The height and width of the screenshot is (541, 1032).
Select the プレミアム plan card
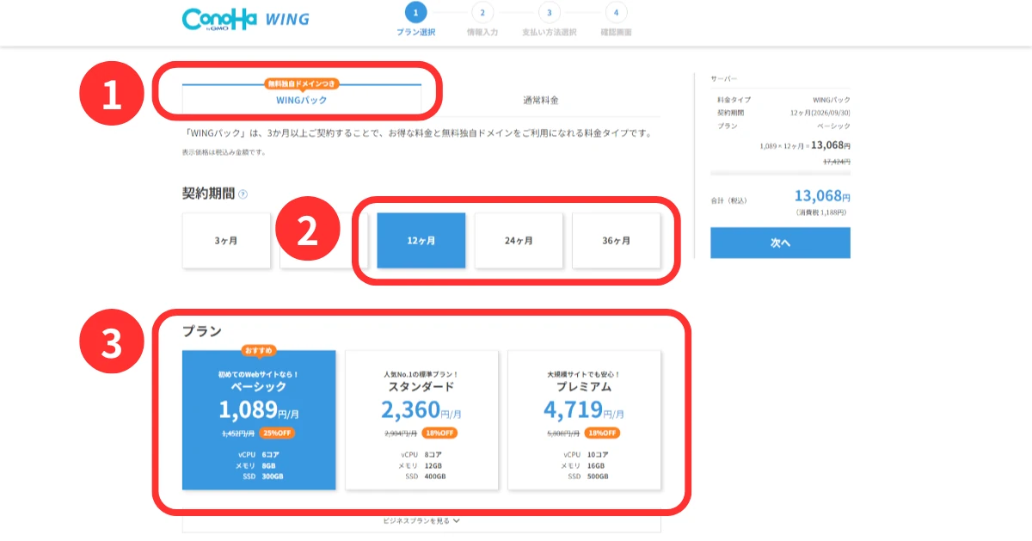click(x=584, y=420)
